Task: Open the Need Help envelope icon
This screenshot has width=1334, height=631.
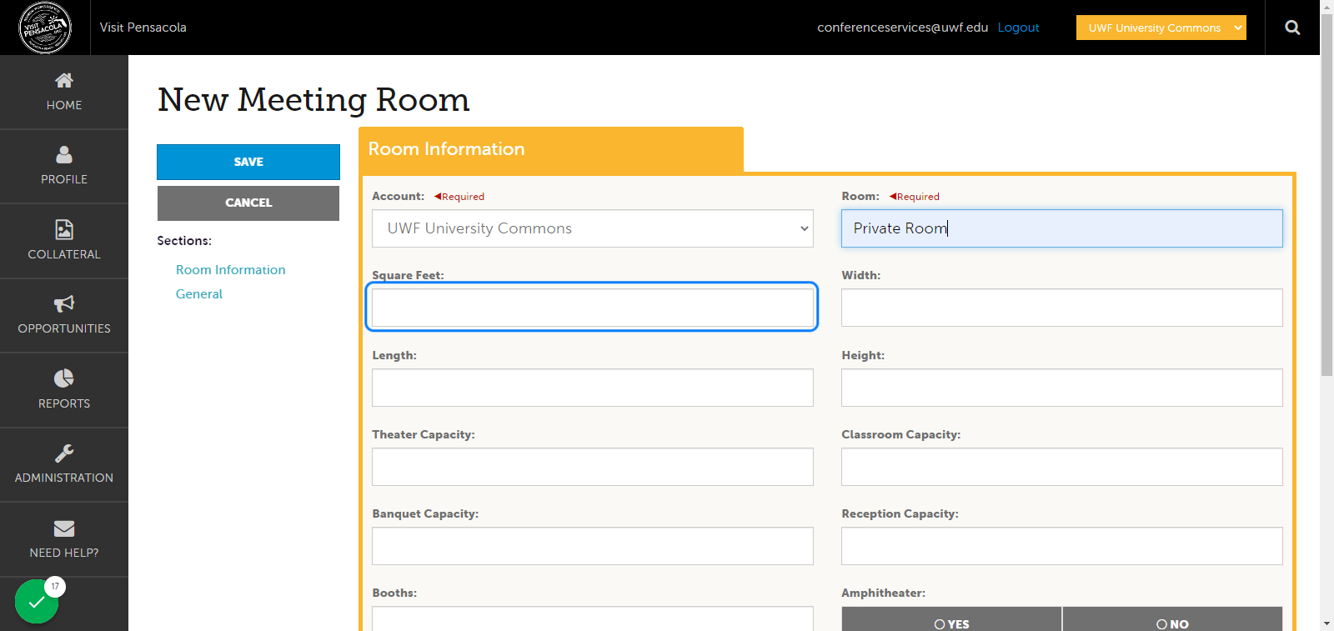Action: (x=64, y=528)
